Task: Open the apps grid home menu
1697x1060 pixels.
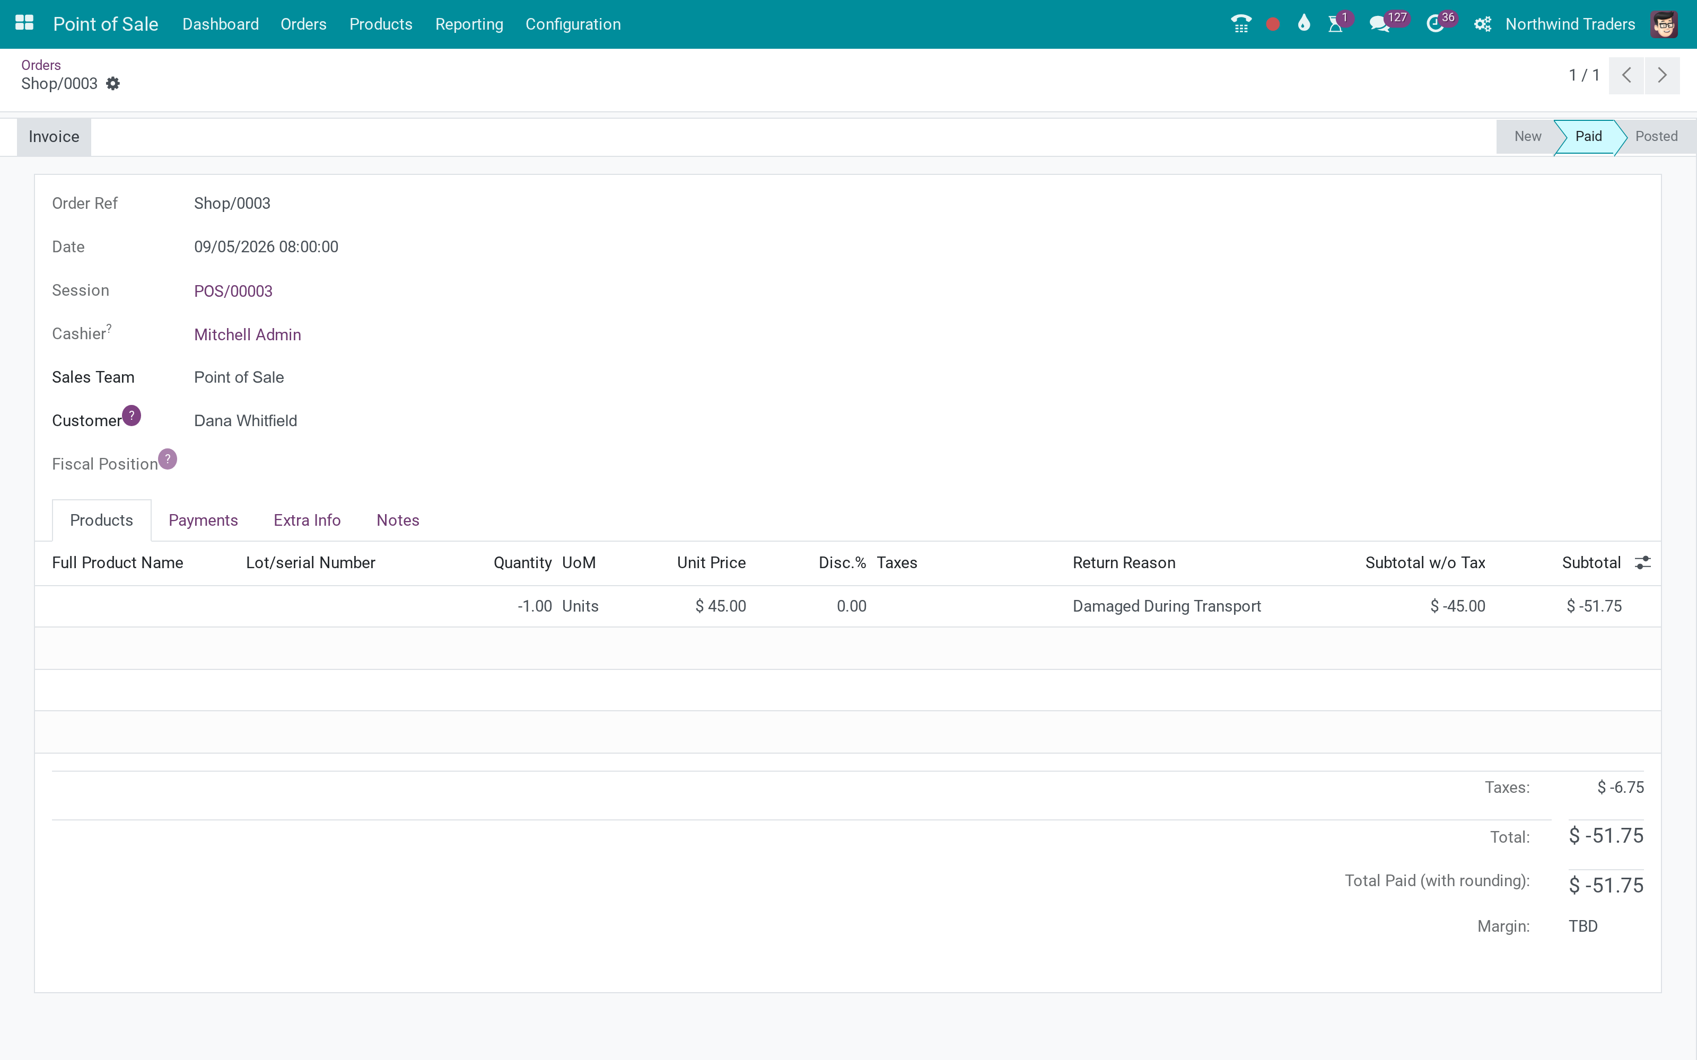Action: [24, 24]
